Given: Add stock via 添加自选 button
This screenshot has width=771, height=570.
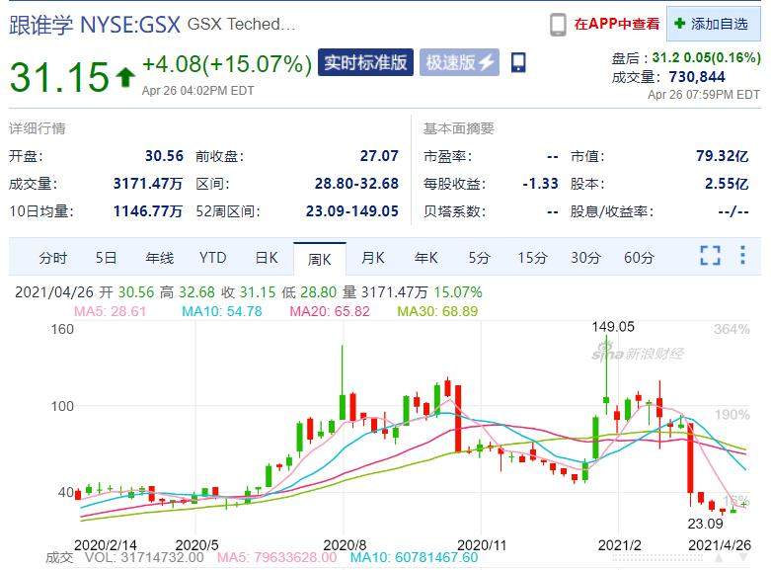Looking at the screenshot, I should point(714,24).
